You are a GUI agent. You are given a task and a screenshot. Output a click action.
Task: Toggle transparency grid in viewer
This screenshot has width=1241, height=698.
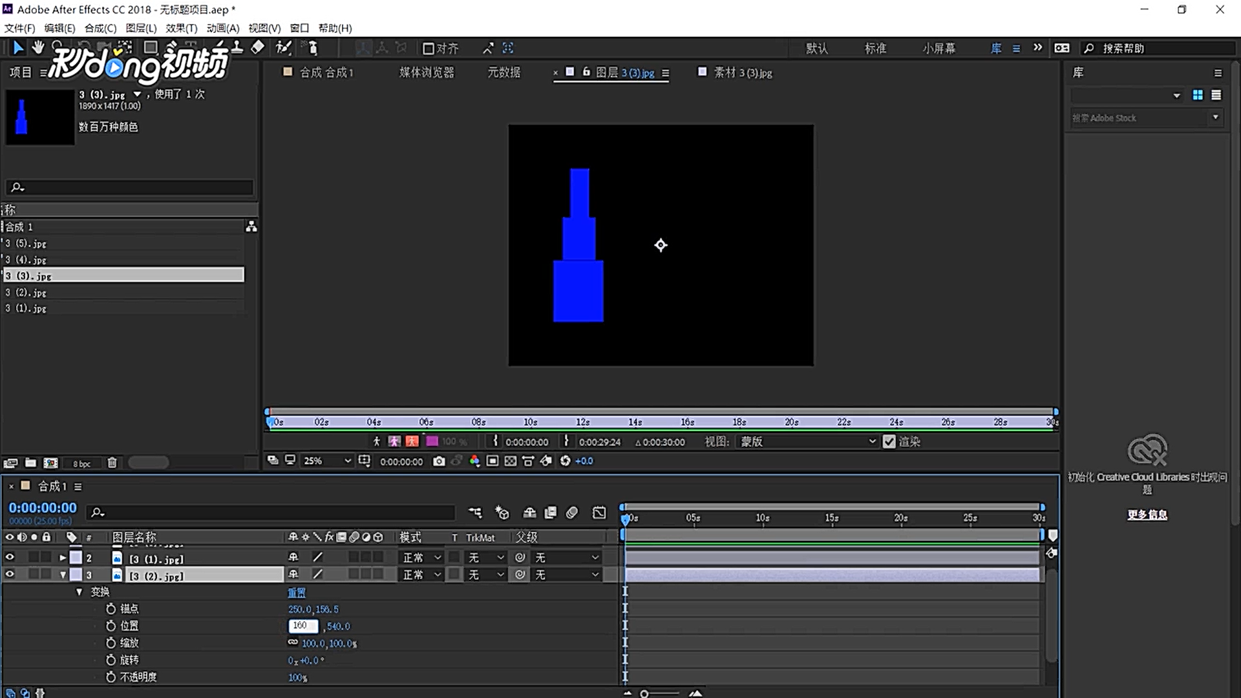pos(511,461)
